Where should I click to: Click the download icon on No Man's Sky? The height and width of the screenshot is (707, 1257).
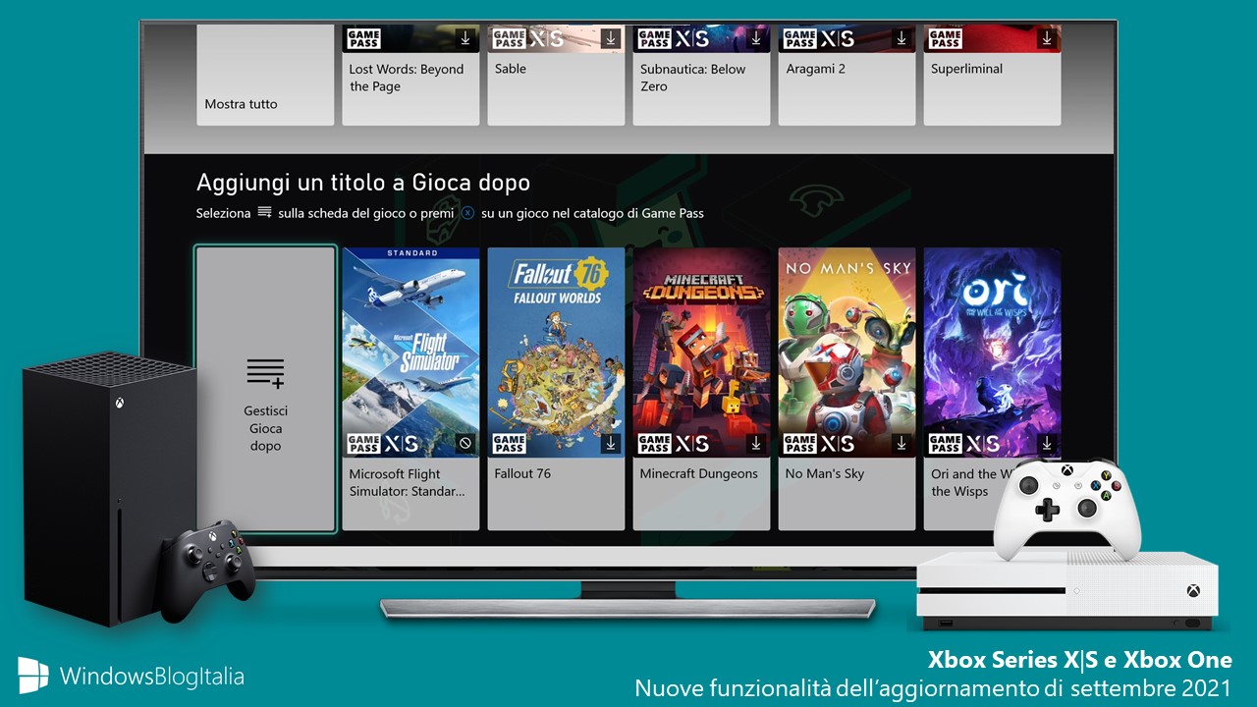(x=902, y=444)
